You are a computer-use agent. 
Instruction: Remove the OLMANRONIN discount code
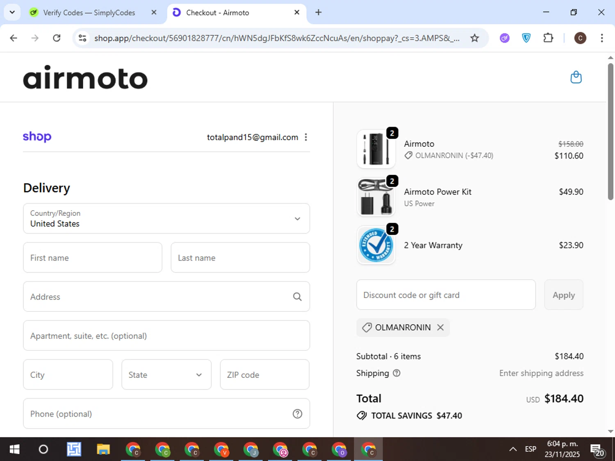[x=440, y=327]
